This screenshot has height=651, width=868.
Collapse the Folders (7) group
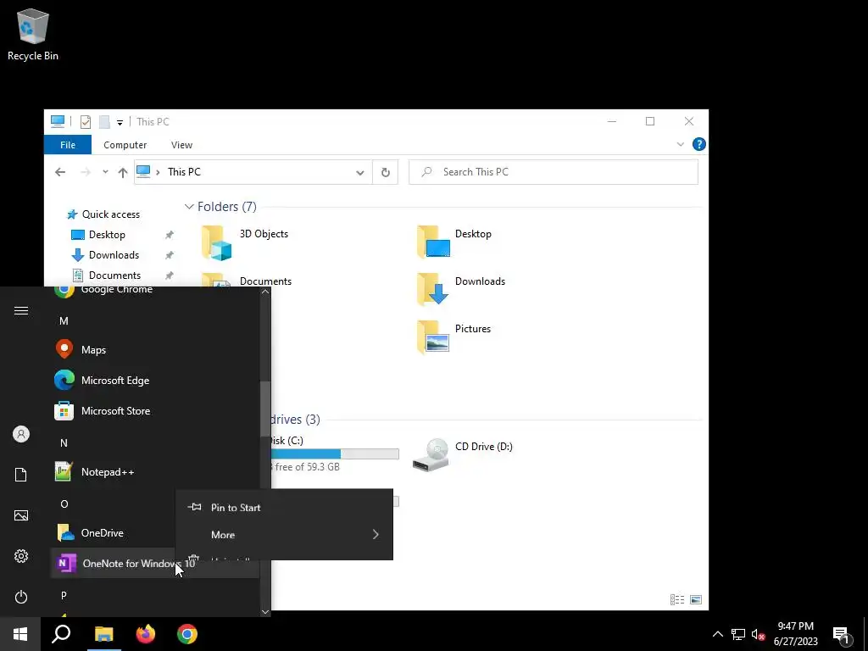coord(189,207)
